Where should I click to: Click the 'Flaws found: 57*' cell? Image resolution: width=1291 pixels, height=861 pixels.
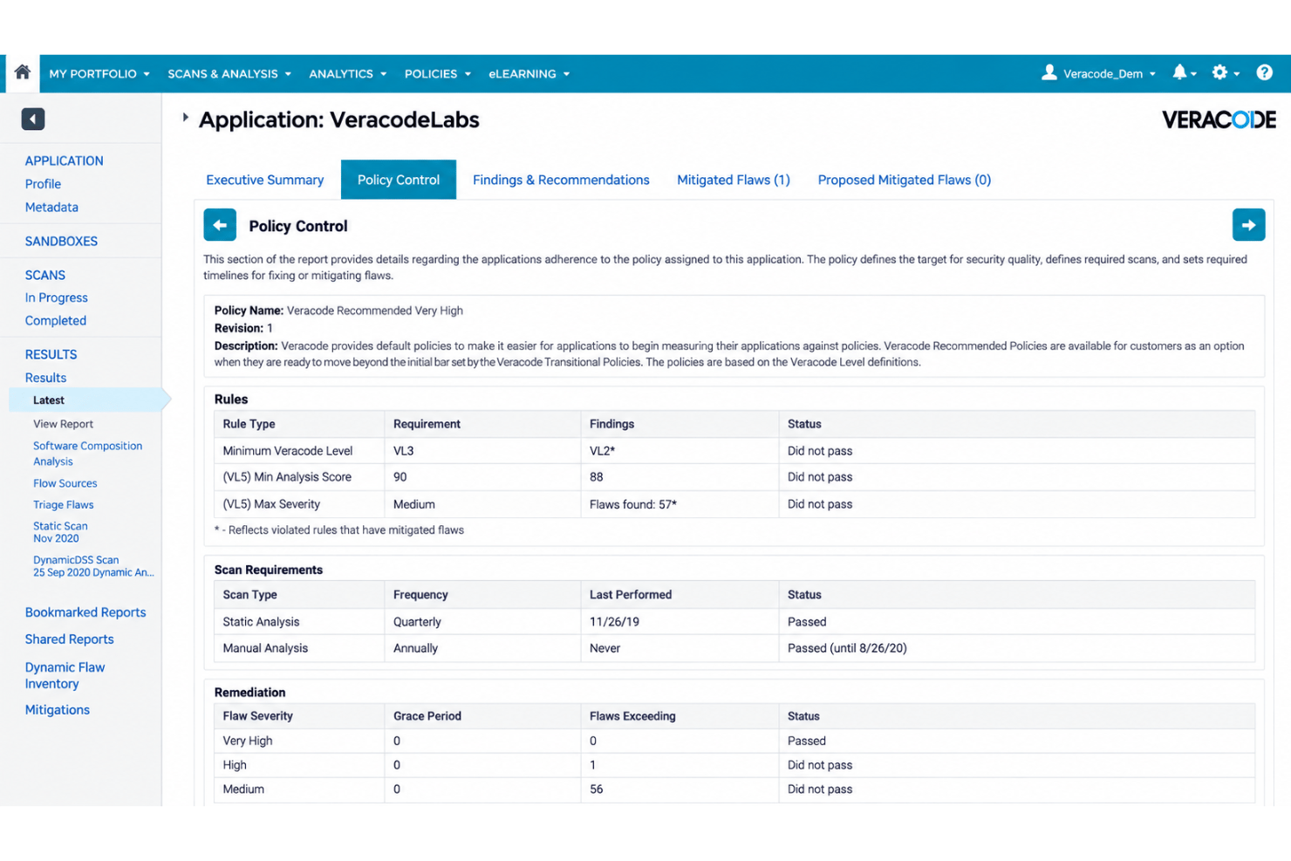click(x=680, y=504)
